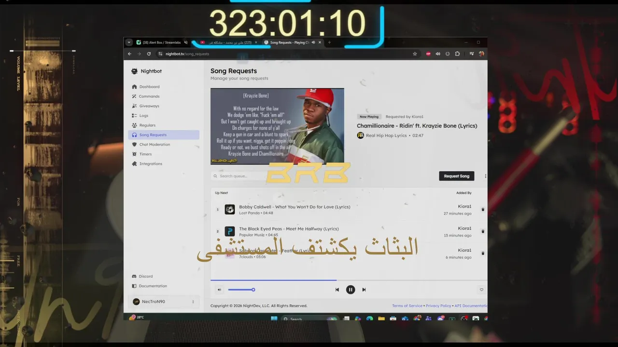The width and height of the screenshot is (618, 347).
Task: Click Real Hip Hop Lyrics channel avatar
Action: (360, 135)
